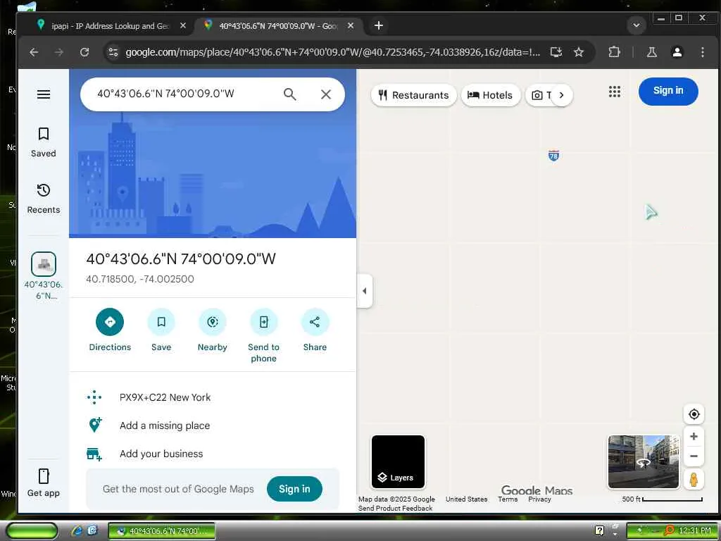Viewport: 721px width, 541px height.
Task: Open the Google apps grid
Action: 615,91
